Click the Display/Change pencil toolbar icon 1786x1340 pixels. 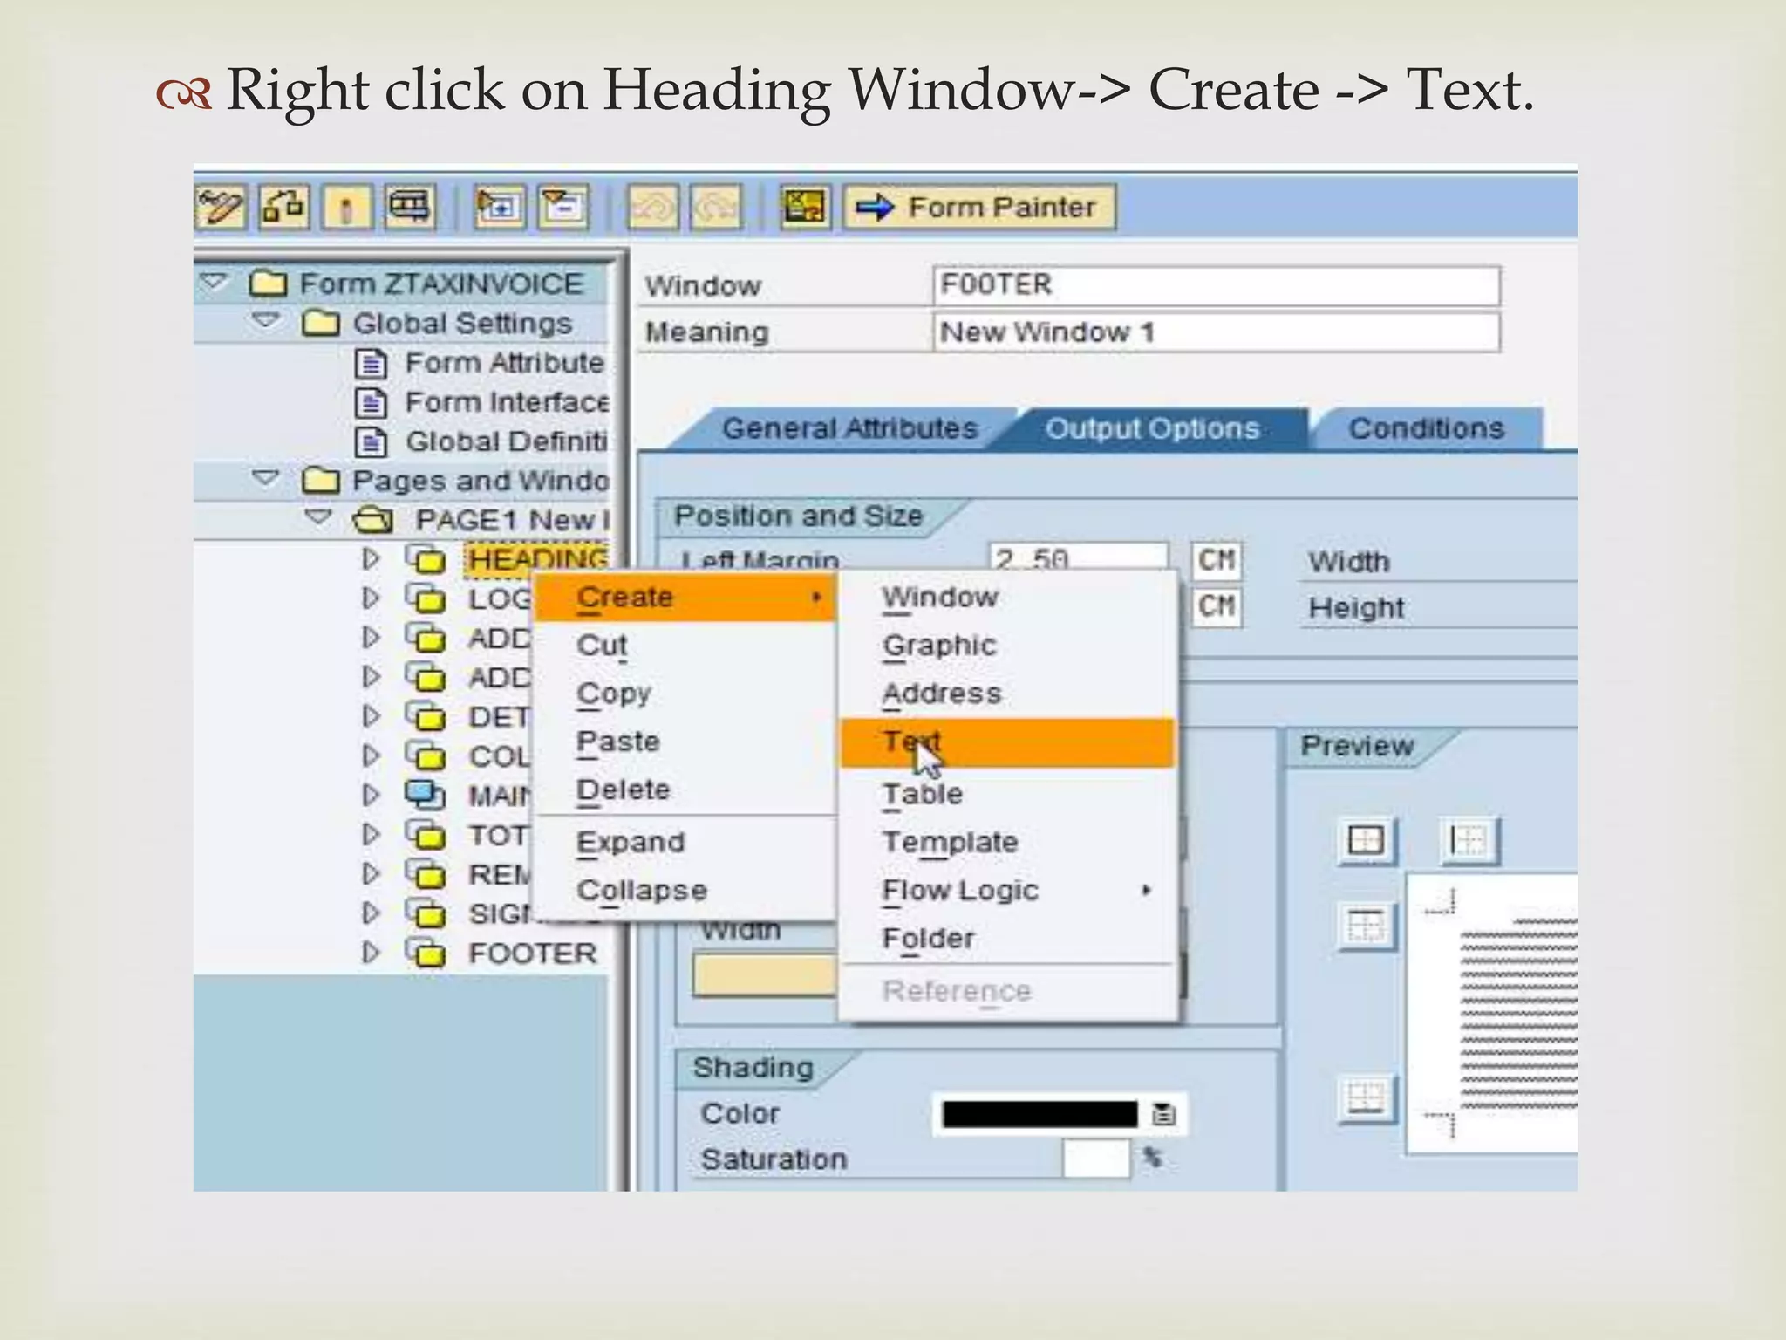coord(220,208)
